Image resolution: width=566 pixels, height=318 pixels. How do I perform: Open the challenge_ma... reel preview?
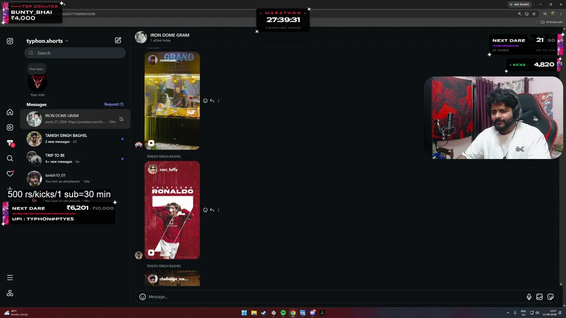(172, 279)
